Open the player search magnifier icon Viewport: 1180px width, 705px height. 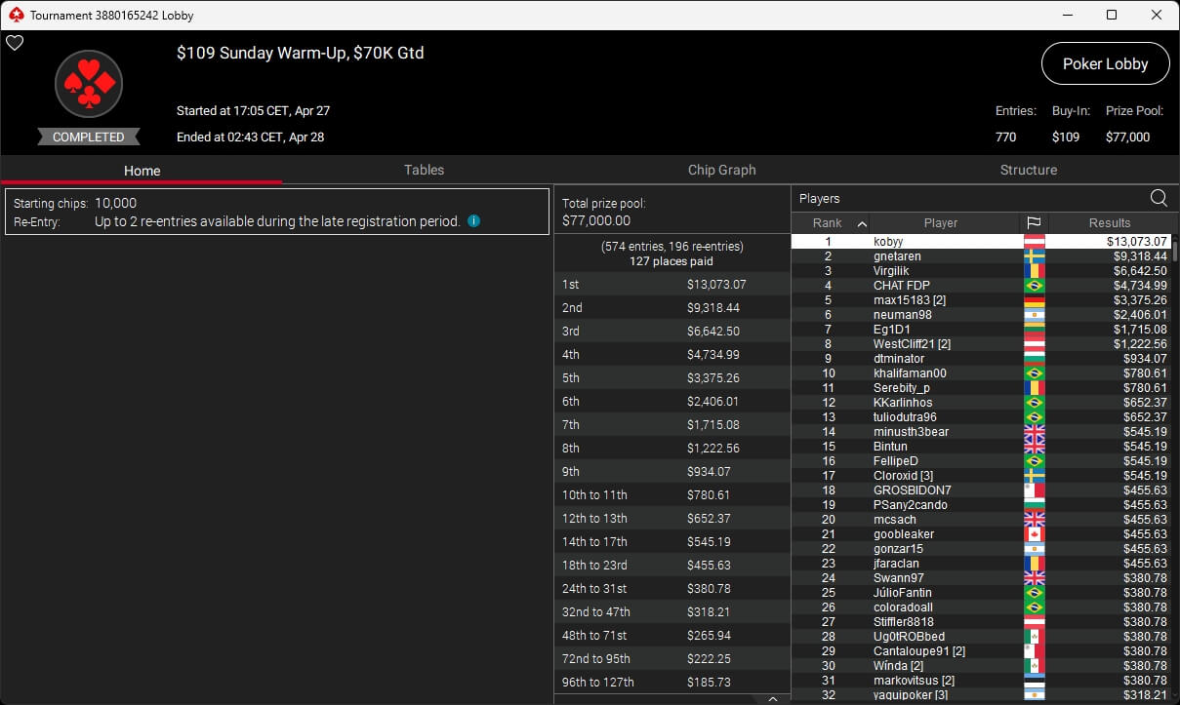(x=1159, y=198)
